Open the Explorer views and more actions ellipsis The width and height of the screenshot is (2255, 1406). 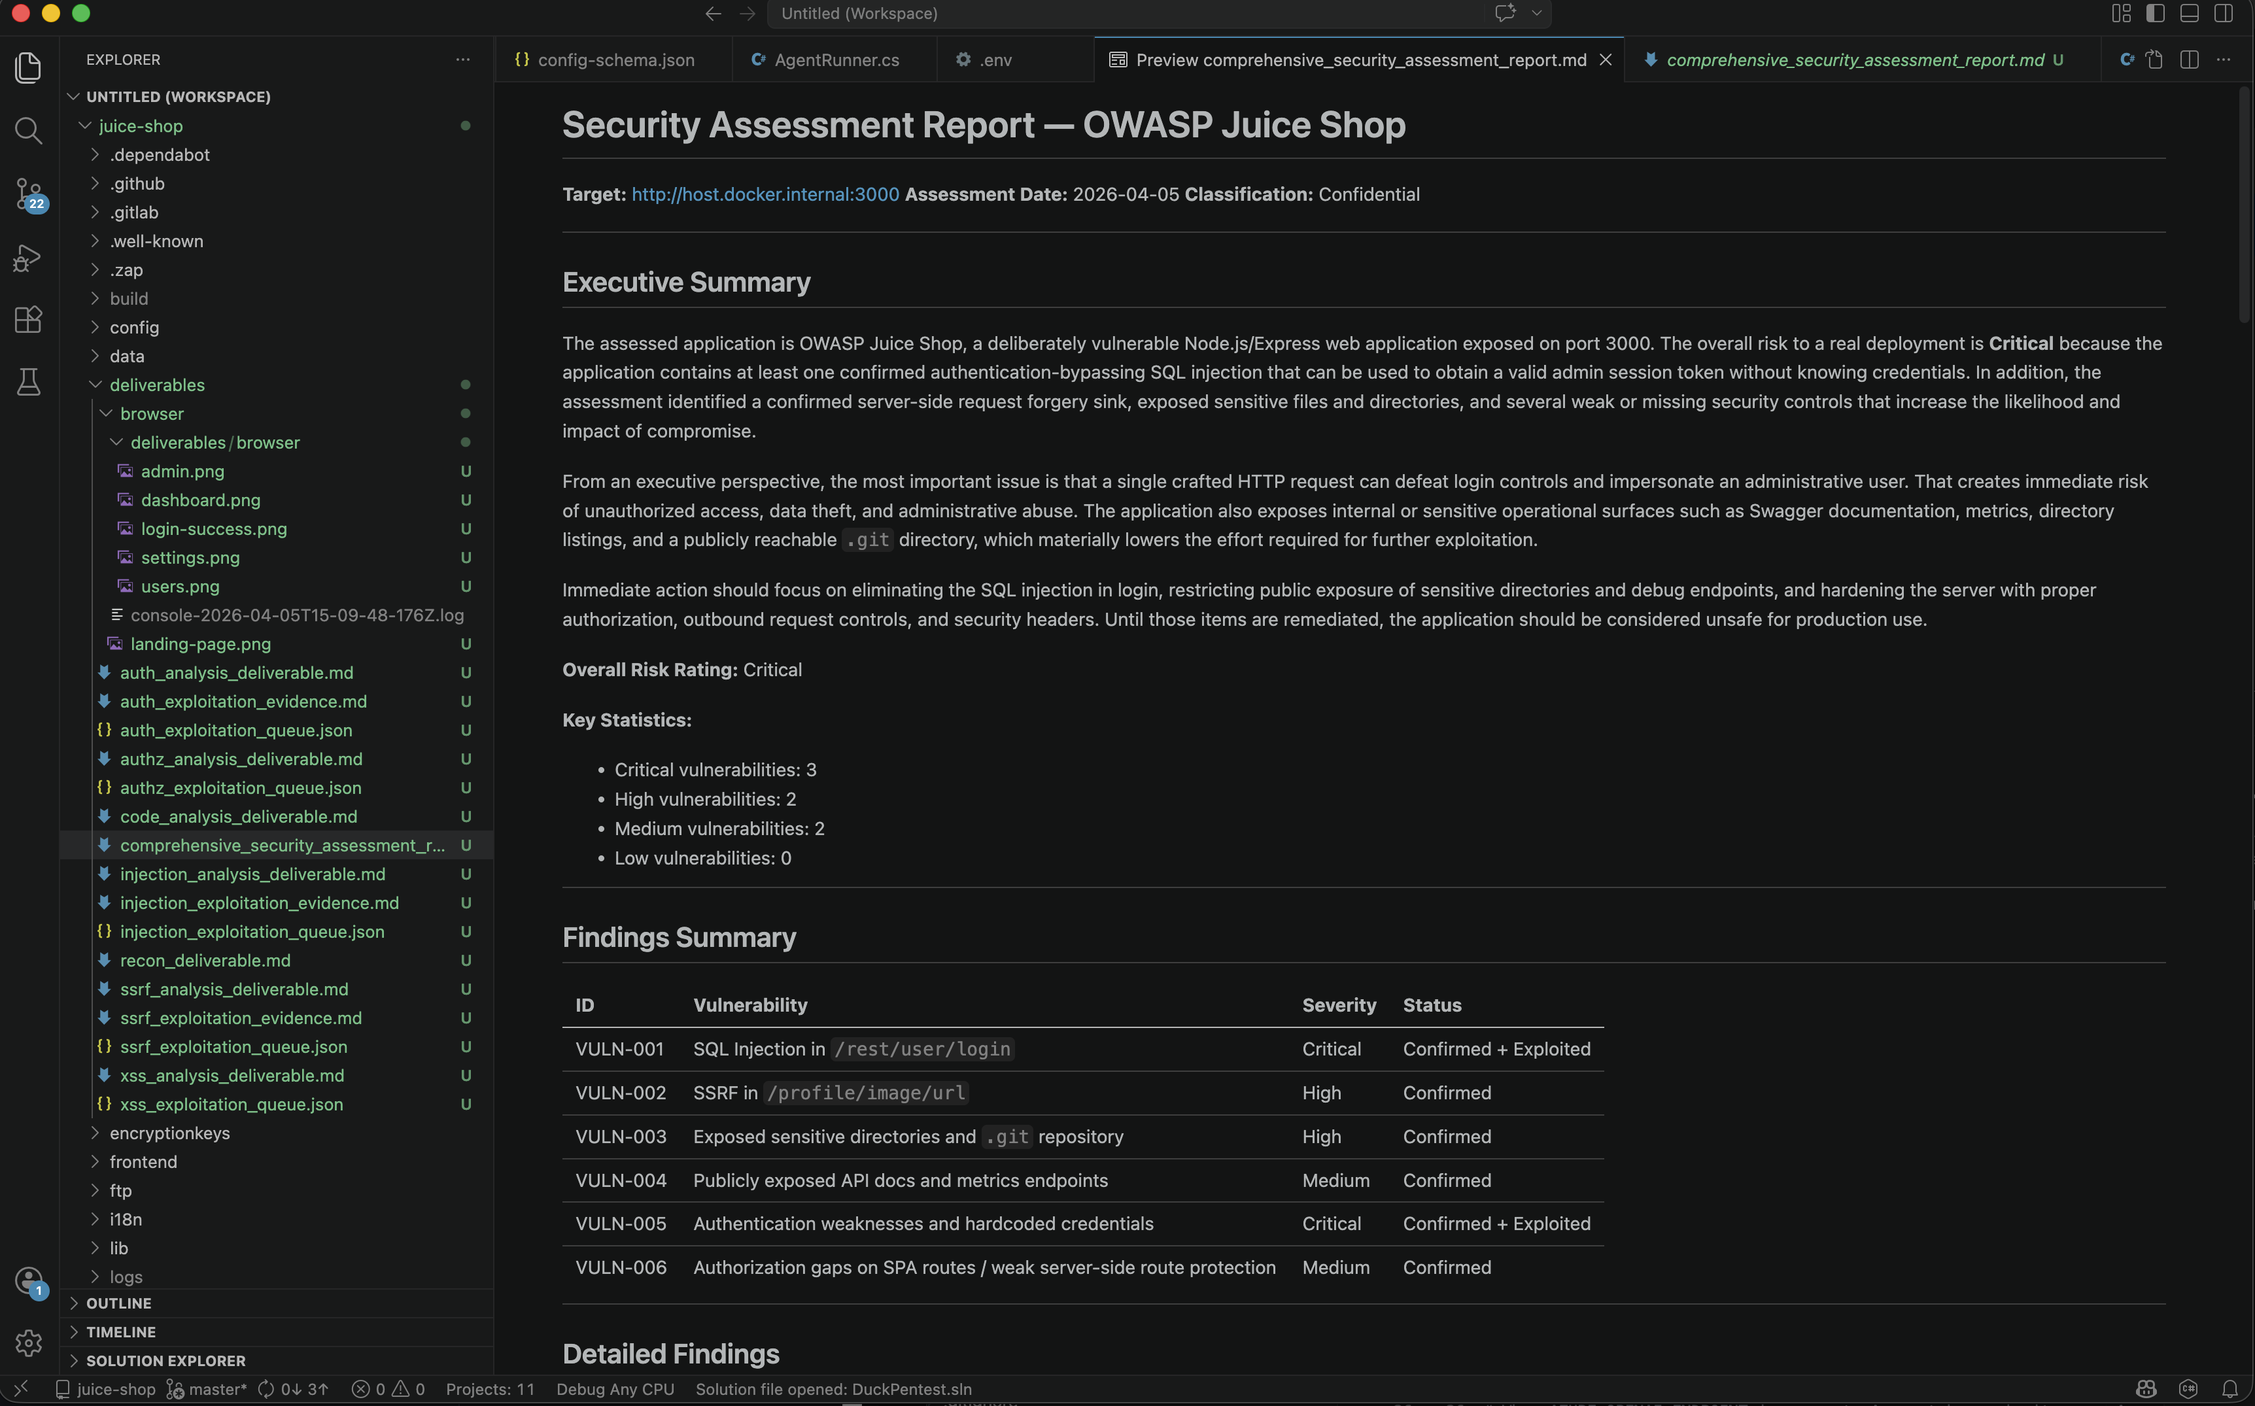pos(463,60)
